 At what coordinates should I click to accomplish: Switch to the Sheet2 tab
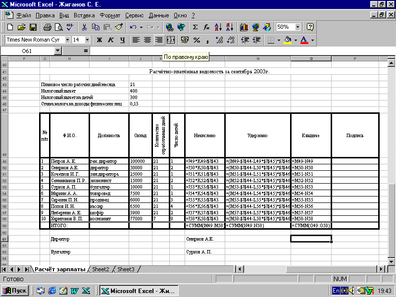(100, 269)
